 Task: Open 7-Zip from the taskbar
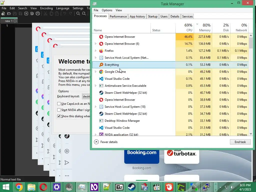pos(119,187)
